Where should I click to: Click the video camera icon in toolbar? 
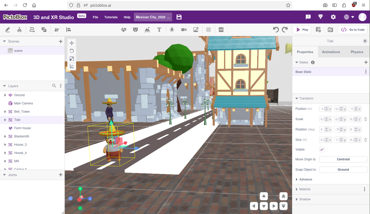coord(184,30)
